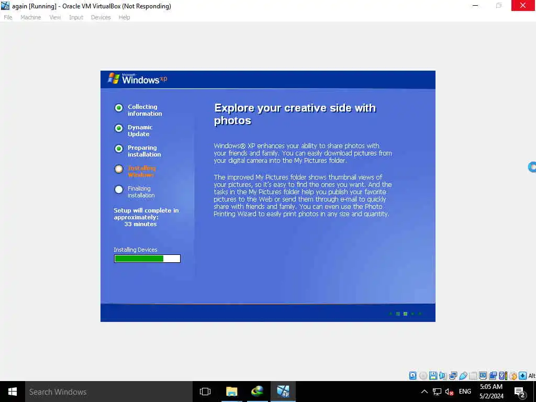Image resolution: width=536 pixels, height=402 pixels.
Task: Click the hard disk activity status icon
Action: [413, 376]
